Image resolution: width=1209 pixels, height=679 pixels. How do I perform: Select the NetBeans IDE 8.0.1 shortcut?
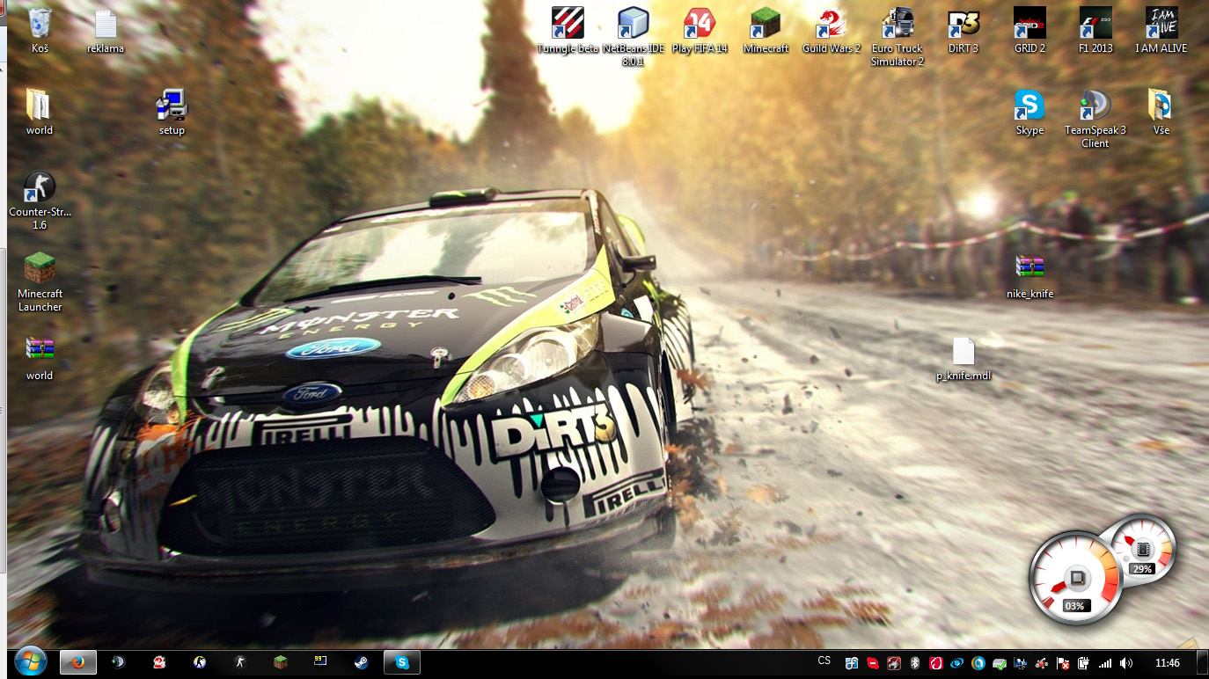click(633, 24)
